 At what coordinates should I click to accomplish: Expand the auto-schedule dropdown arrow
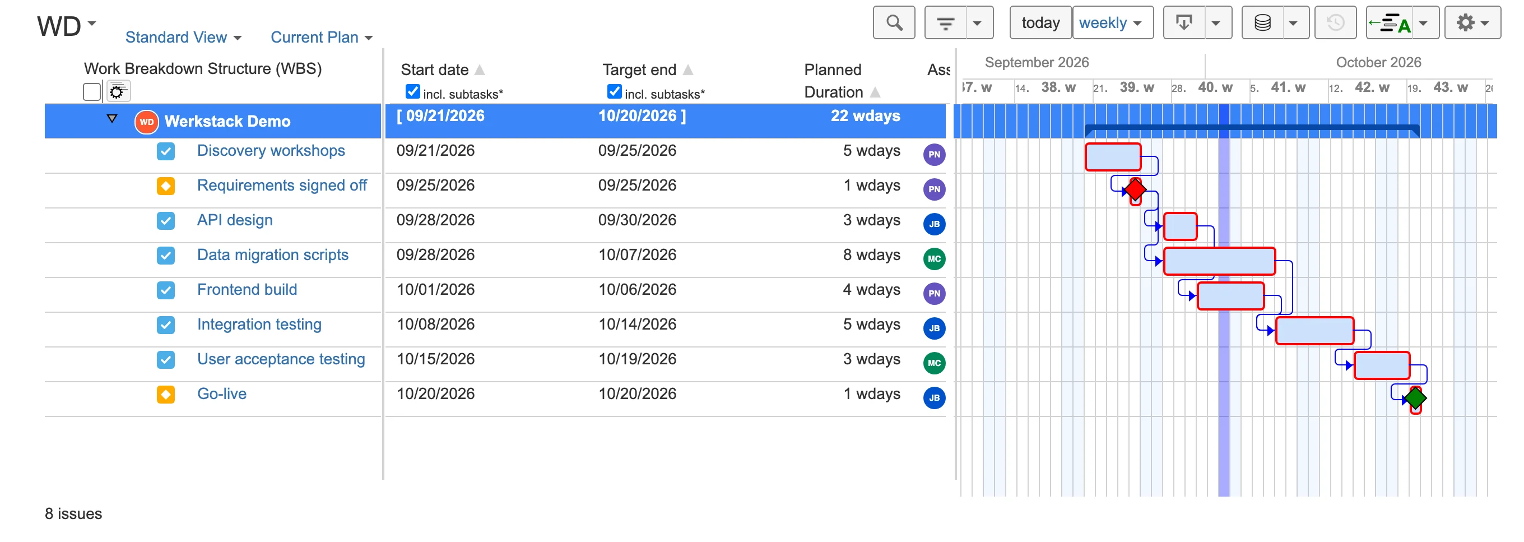pyautogui.click(x=1425, y=23)
